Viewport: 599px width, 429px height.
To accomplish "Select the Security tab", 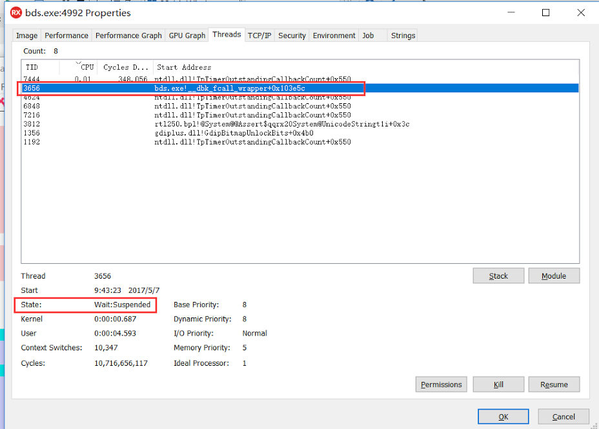I will click(x=292, y=35).
